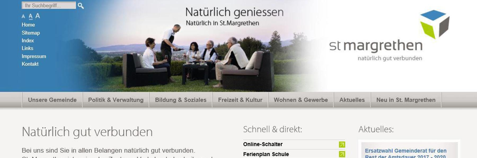The width and height of the screenshot is (477, 158).
Task: Click the St. Margrethen cube logo
Action: coord(435,24)
